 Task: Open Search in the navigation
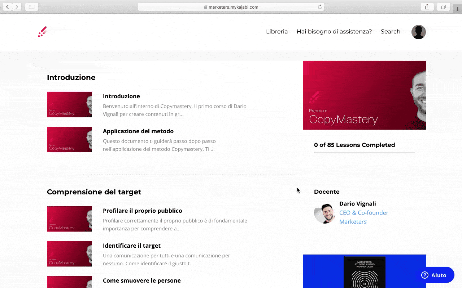pyautogui.click(x=391, y=32)
